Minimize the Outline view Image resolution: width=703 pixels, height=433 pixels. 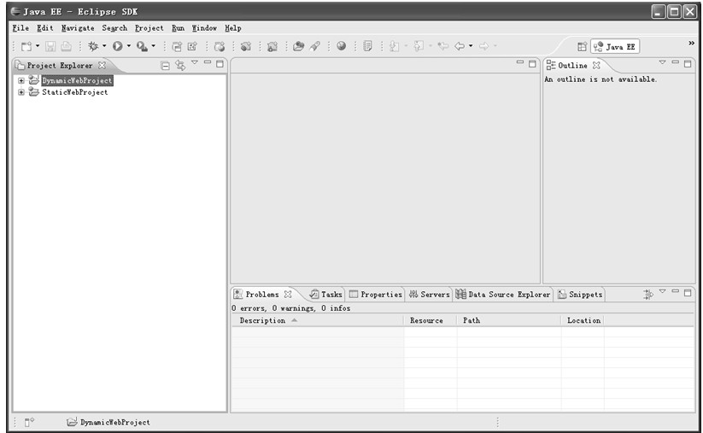[x=675, y=62]
